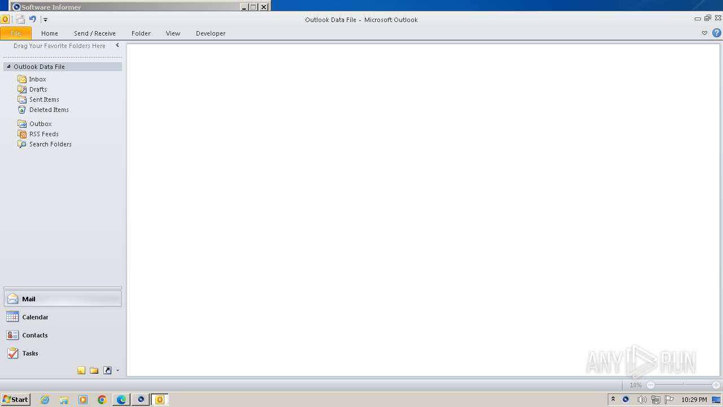Open the Folder ribbon tab
The width and height of the screenshot is (723, 407).
coord(141,33)
